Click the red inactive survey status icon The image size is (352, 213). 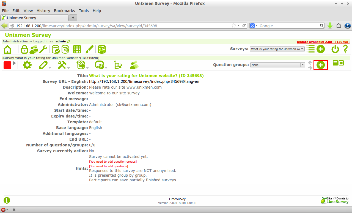tap(7, 65)
